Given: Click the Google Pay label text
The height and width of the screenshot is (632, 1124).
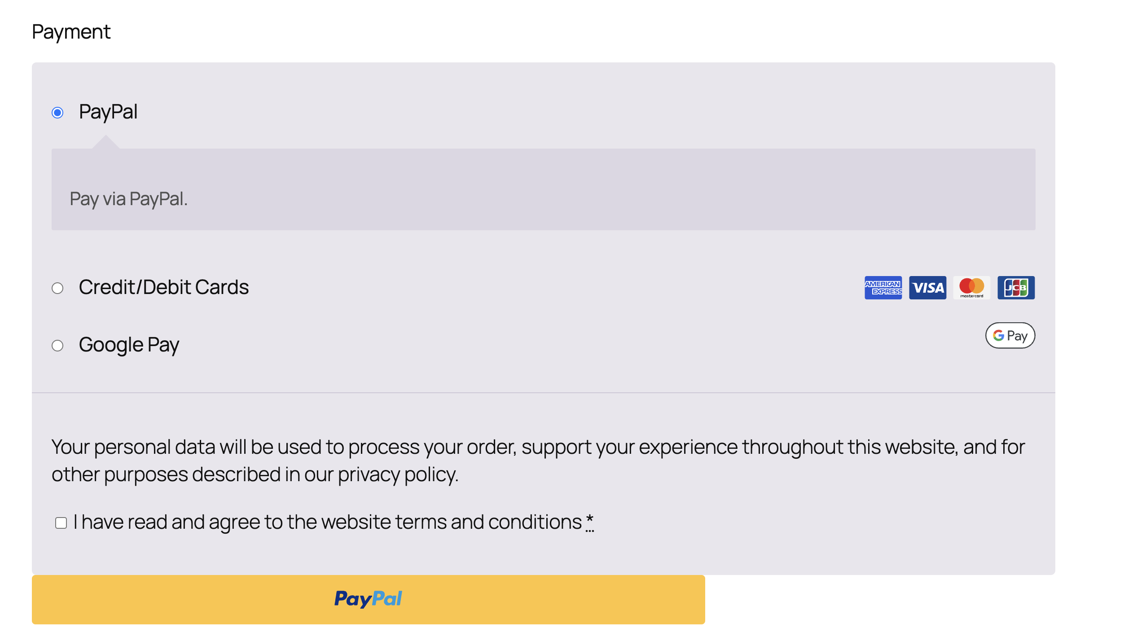Looking at the screenshot, I should point(129,345).
